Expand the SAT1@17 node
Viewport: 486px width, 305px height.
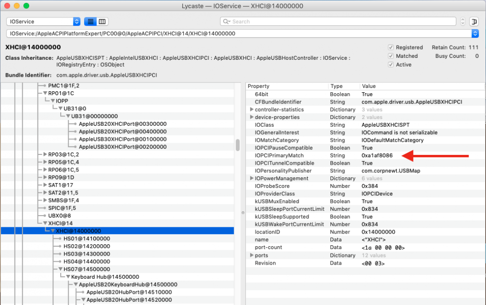pos(45,185)
